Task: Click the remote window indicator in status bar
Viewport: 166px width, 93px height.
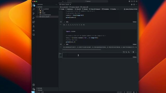Action: (33, 92)
